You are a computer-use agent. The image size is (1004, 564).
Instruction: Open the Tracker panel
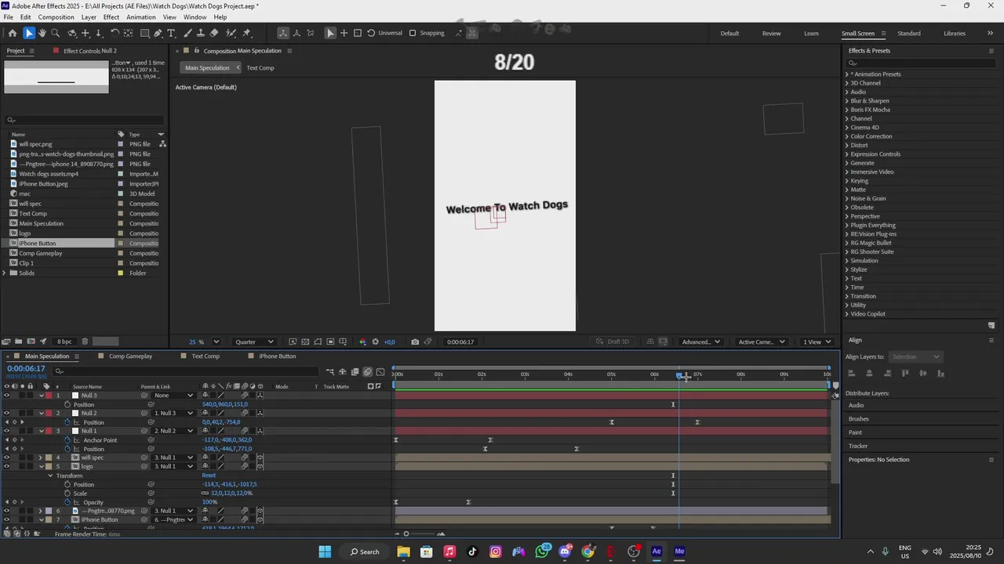coord(858,446)
